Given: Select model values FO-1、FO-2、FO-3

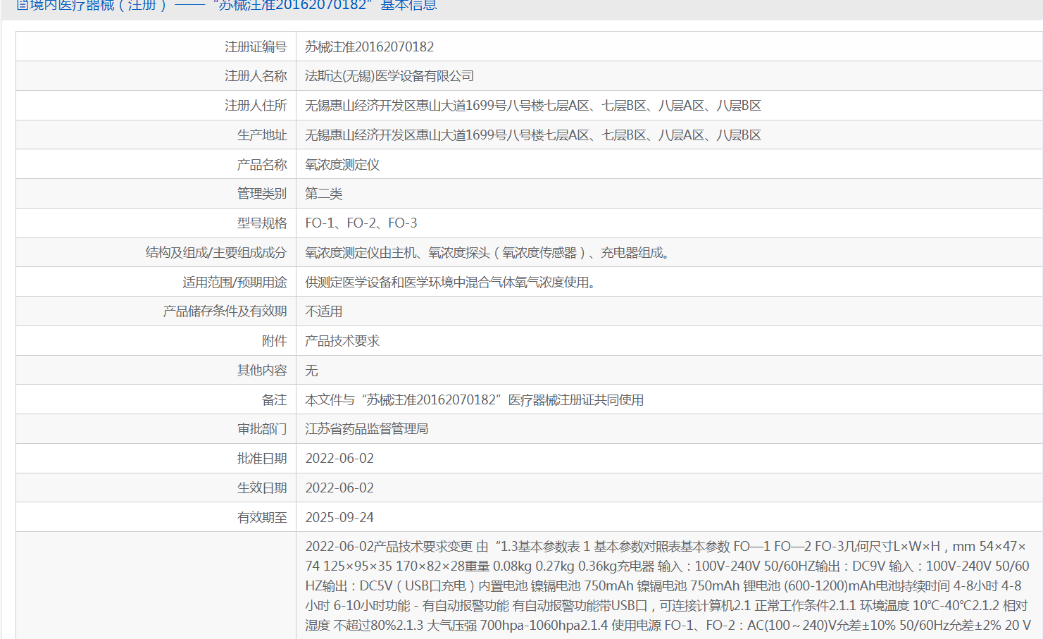Looking at the screenshot, I should tap(361, 223).
